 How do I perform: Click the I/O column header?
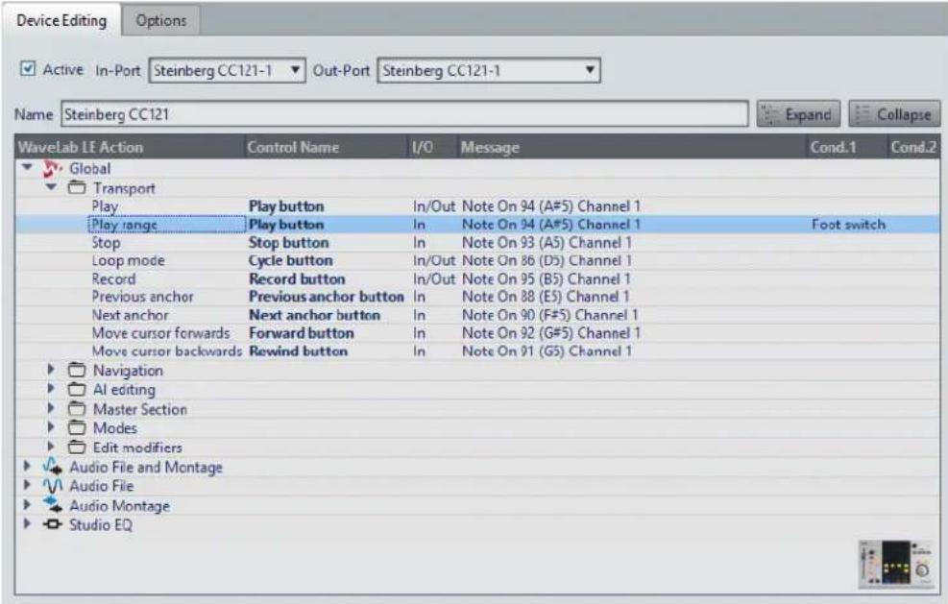[x=431, y=147]
